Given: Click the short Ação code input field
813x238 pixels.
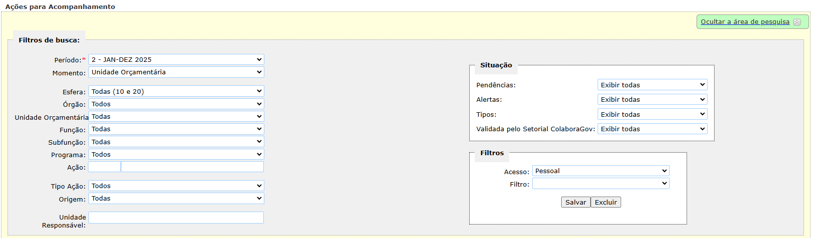Looking at the screenshot, I should point(104,167).
